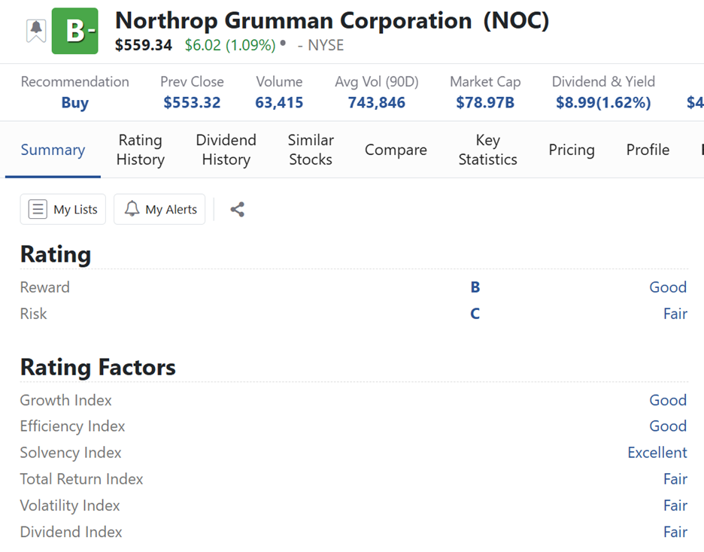The image size is (704, 552).
Task: Open My Lists button
Action: [x=63, y=210]
